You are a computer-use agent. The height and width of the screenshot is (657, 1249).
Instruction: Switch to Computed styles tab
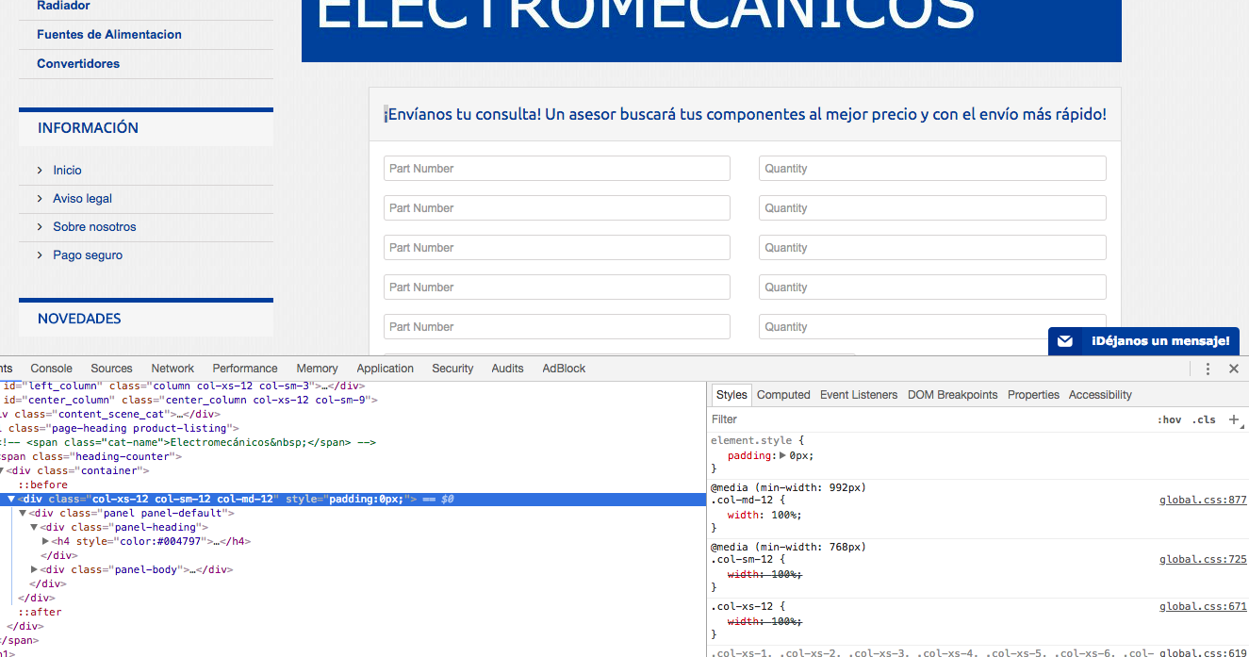783,395
